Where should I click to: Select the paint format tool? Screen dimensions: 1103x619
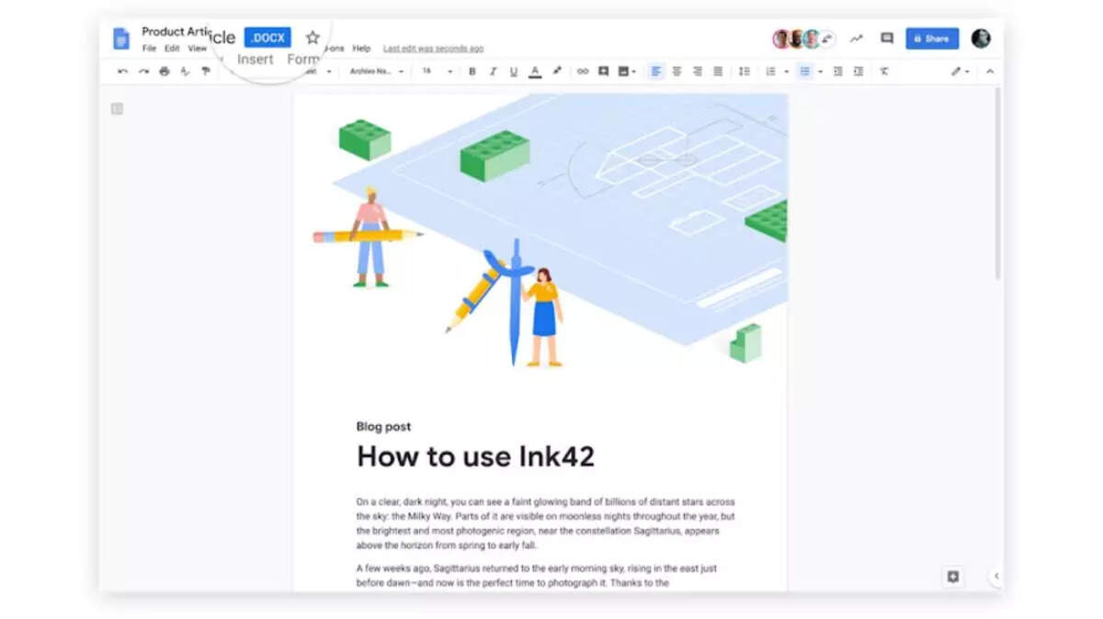[x=205, y=71]
